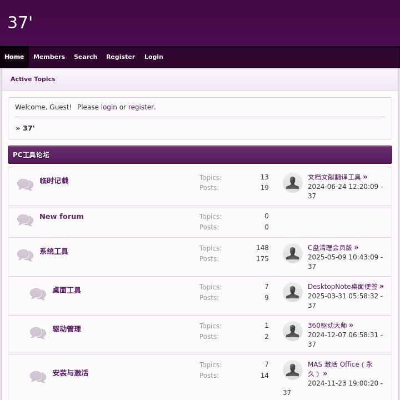Click the 系统工具 forum speech bubble icon
The width and height of the screenshot is (400, 400).
click(x=25, y=255)
